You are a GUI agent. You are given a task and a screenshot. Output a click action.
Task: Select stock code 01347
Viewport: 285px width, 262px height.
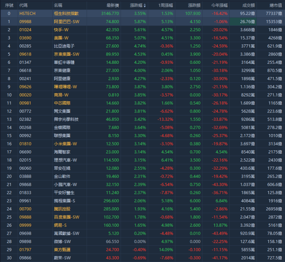pyautogui.click(x=25, y=62)
